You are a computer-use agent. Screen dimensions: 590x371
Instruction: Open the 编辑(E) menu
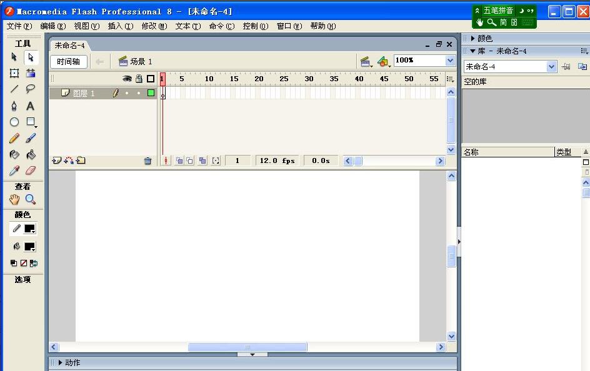tap(53, 26)
